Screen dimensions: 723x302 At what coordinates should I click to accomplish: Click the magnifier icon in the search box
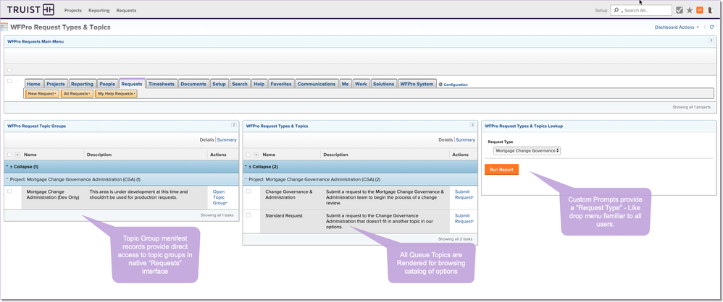(x=617, y=10)
